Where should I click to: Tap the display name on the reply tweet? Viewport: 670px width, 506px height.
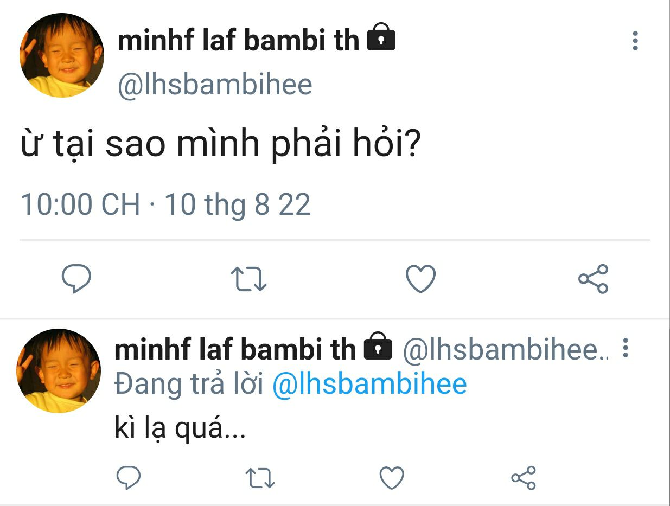point(235,350)
